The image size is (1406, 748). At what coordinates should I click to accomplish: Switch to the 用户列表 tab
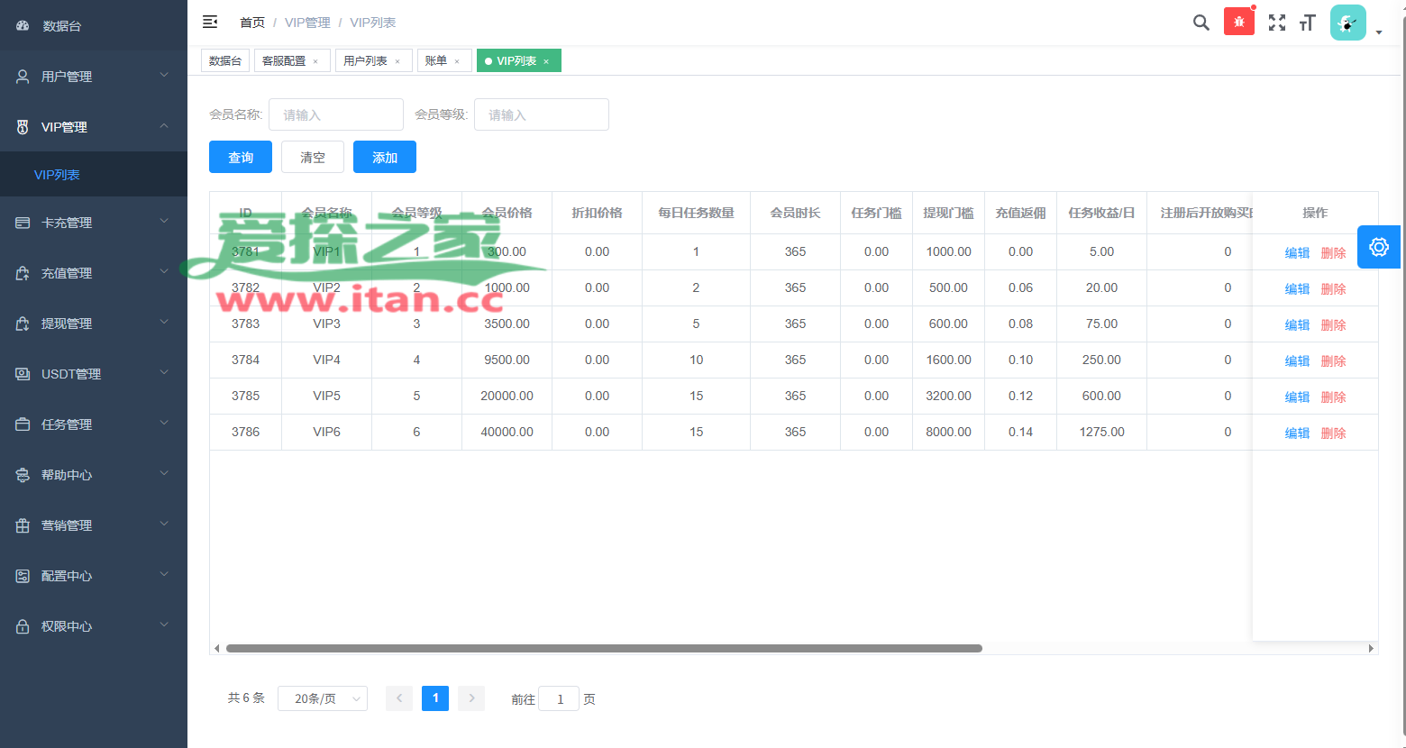tap(365, 60)
